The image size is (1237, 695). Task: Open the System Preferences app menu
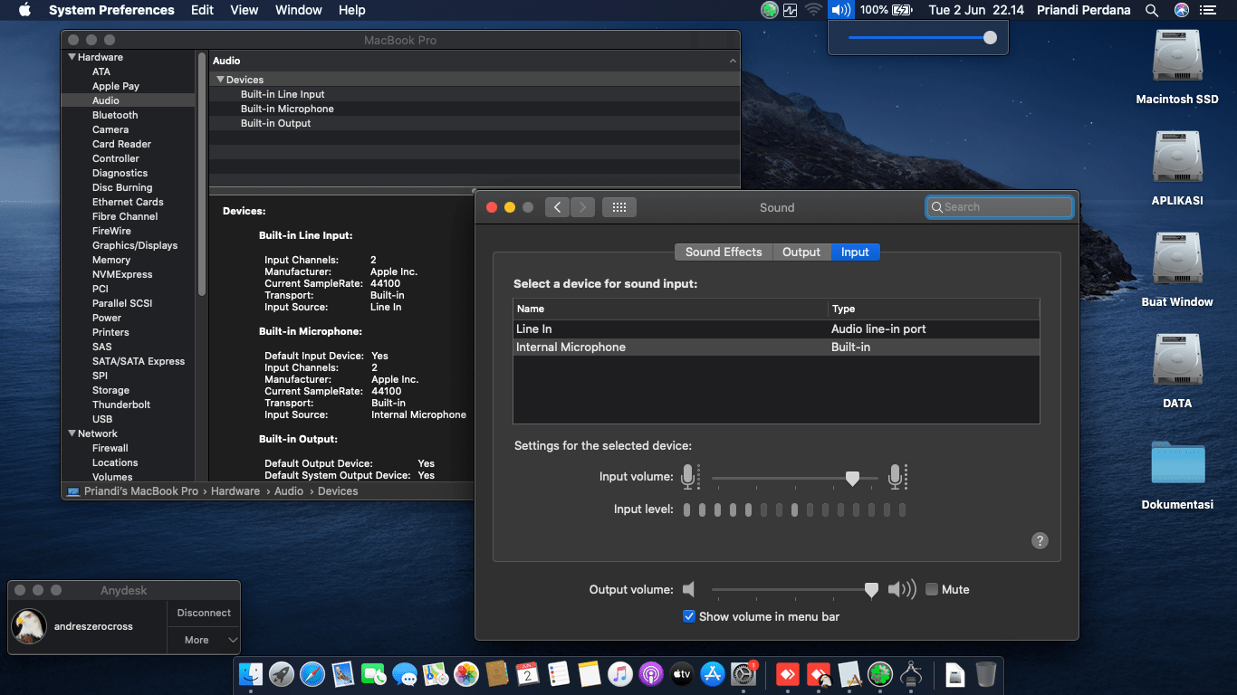pos(111,10)
